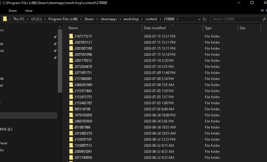Click the folder icon for 965316198

coord(71,109)
